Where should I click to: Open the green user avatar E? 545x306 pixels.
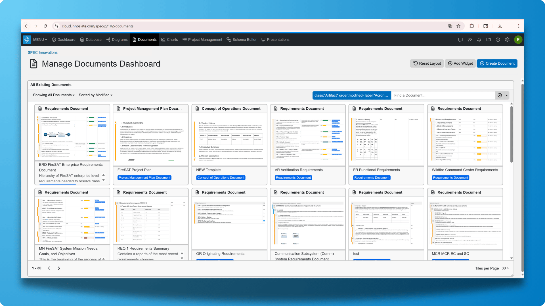click(x=518, y=40)
